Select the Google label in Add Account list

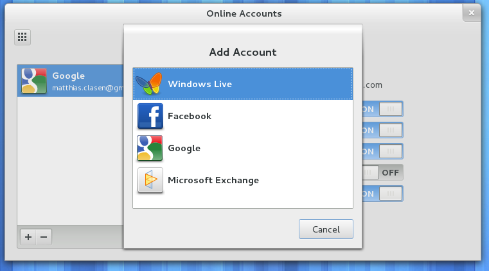[184, 148]
